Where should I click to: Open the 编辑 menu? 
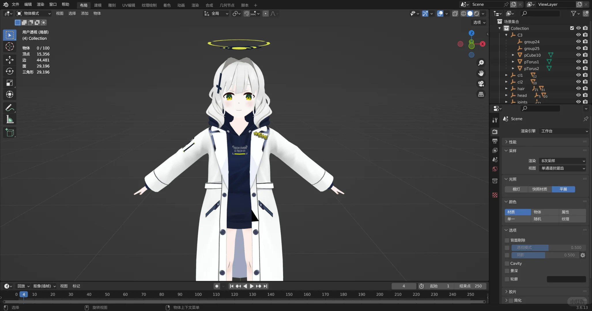pyautogui.click(x=28, y=4)
